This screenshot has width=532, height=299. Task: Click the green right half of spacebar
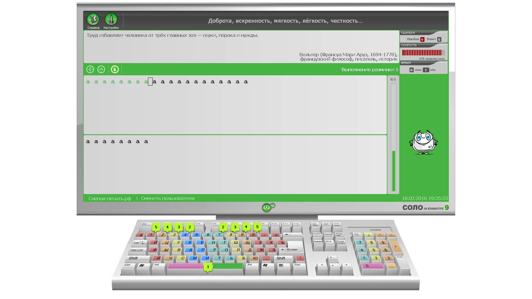tap(227, 266)
